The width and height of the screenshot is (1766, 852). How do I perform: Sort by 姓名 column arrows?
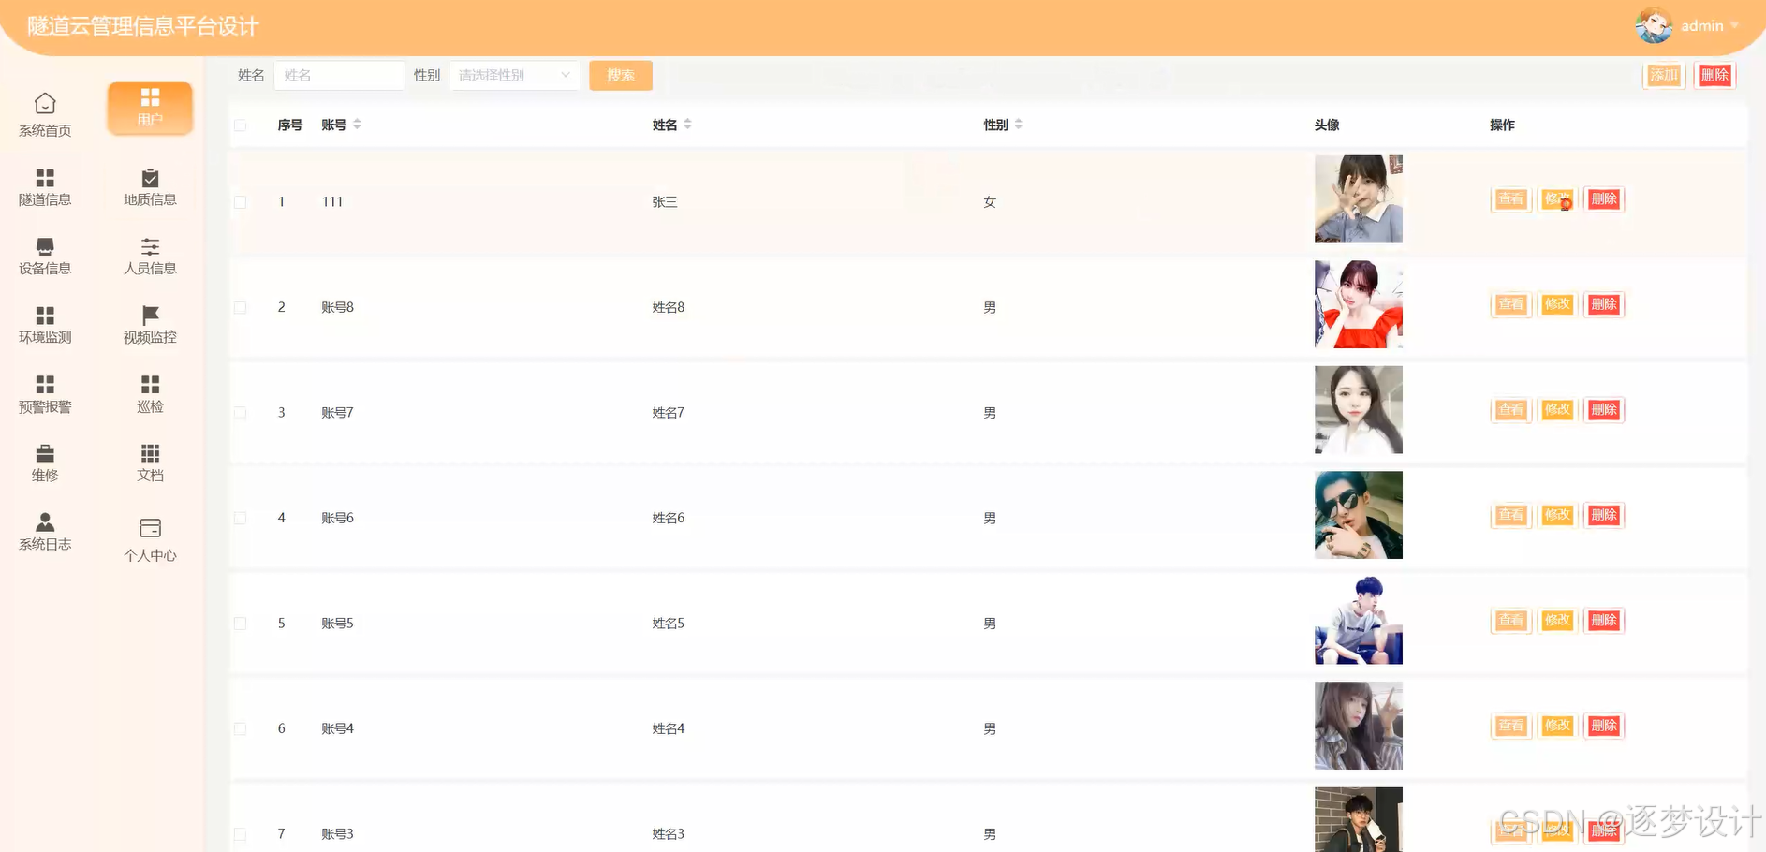(x=687, y=125)
